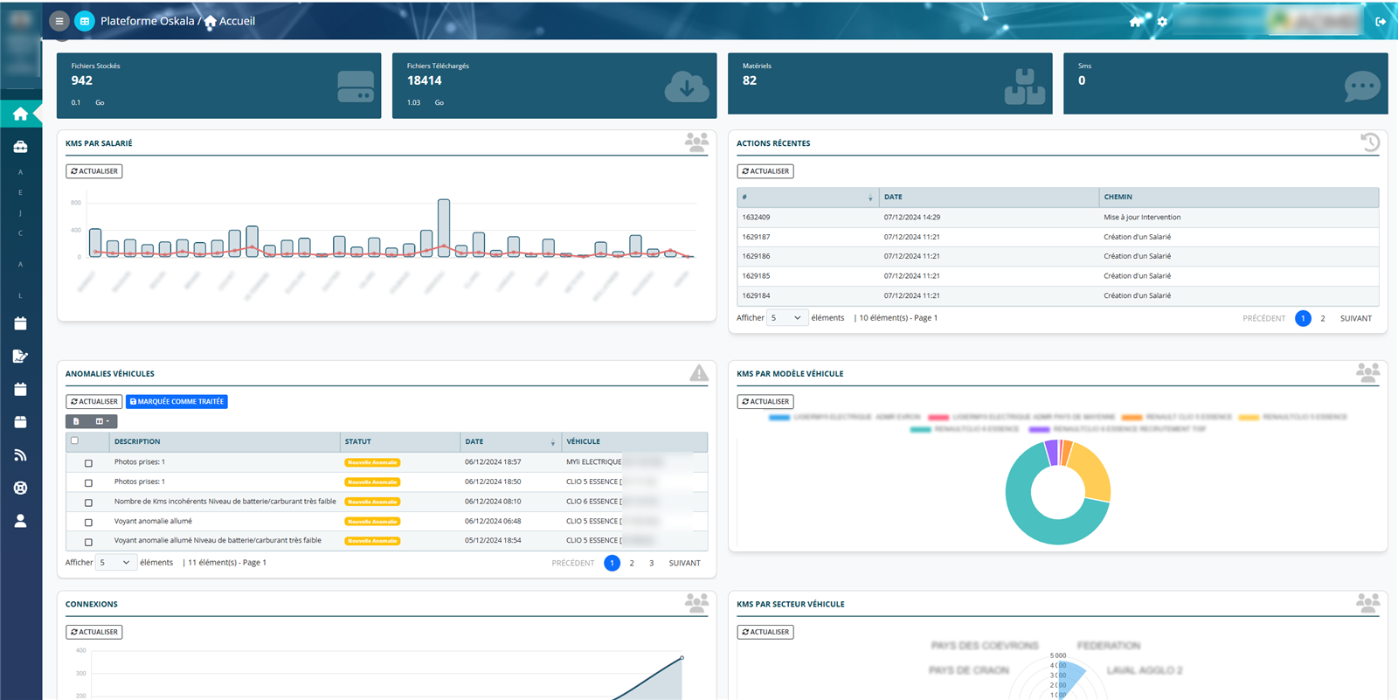Open the column visibility dropdown in anomalies toolbar
Image resolution: width=1398 pixels, height=700 pixels.
[x=102, y=421]
